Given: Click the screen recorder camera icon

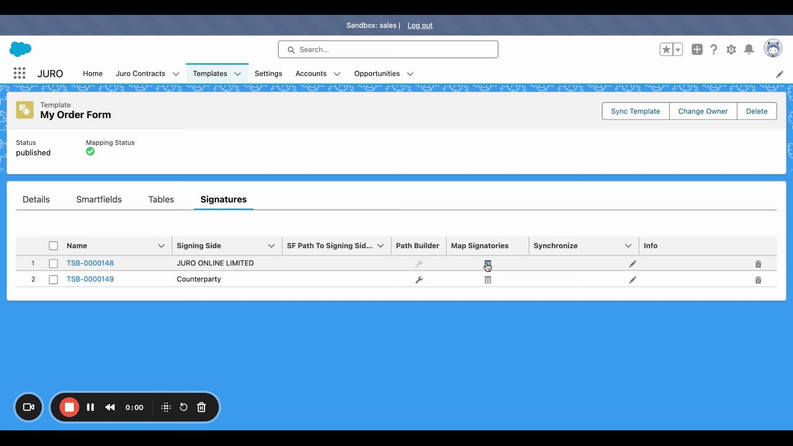Looking at the screenshot, I should pos(28,407).
